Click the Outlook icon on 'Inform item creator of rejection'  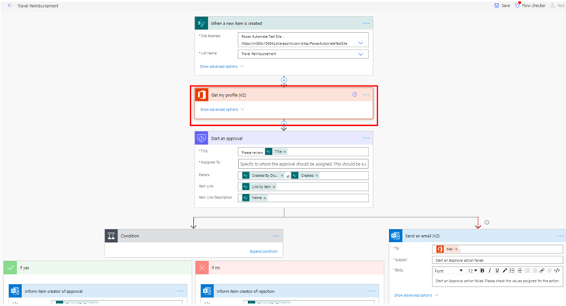[207, 291]
